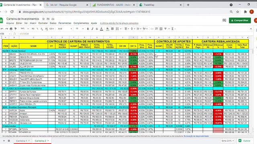Screen dimensions: 257x144
Task: Open the Ferramentas menu
Action: pyautogui.click(x=65, y=23)
